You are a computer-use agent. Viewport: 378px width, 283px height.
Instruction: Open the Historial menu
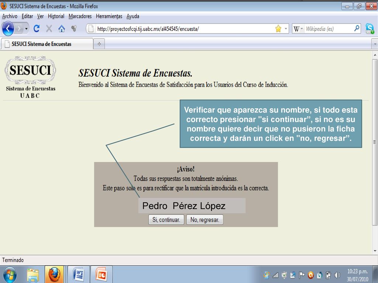click(x=56, y=16)
